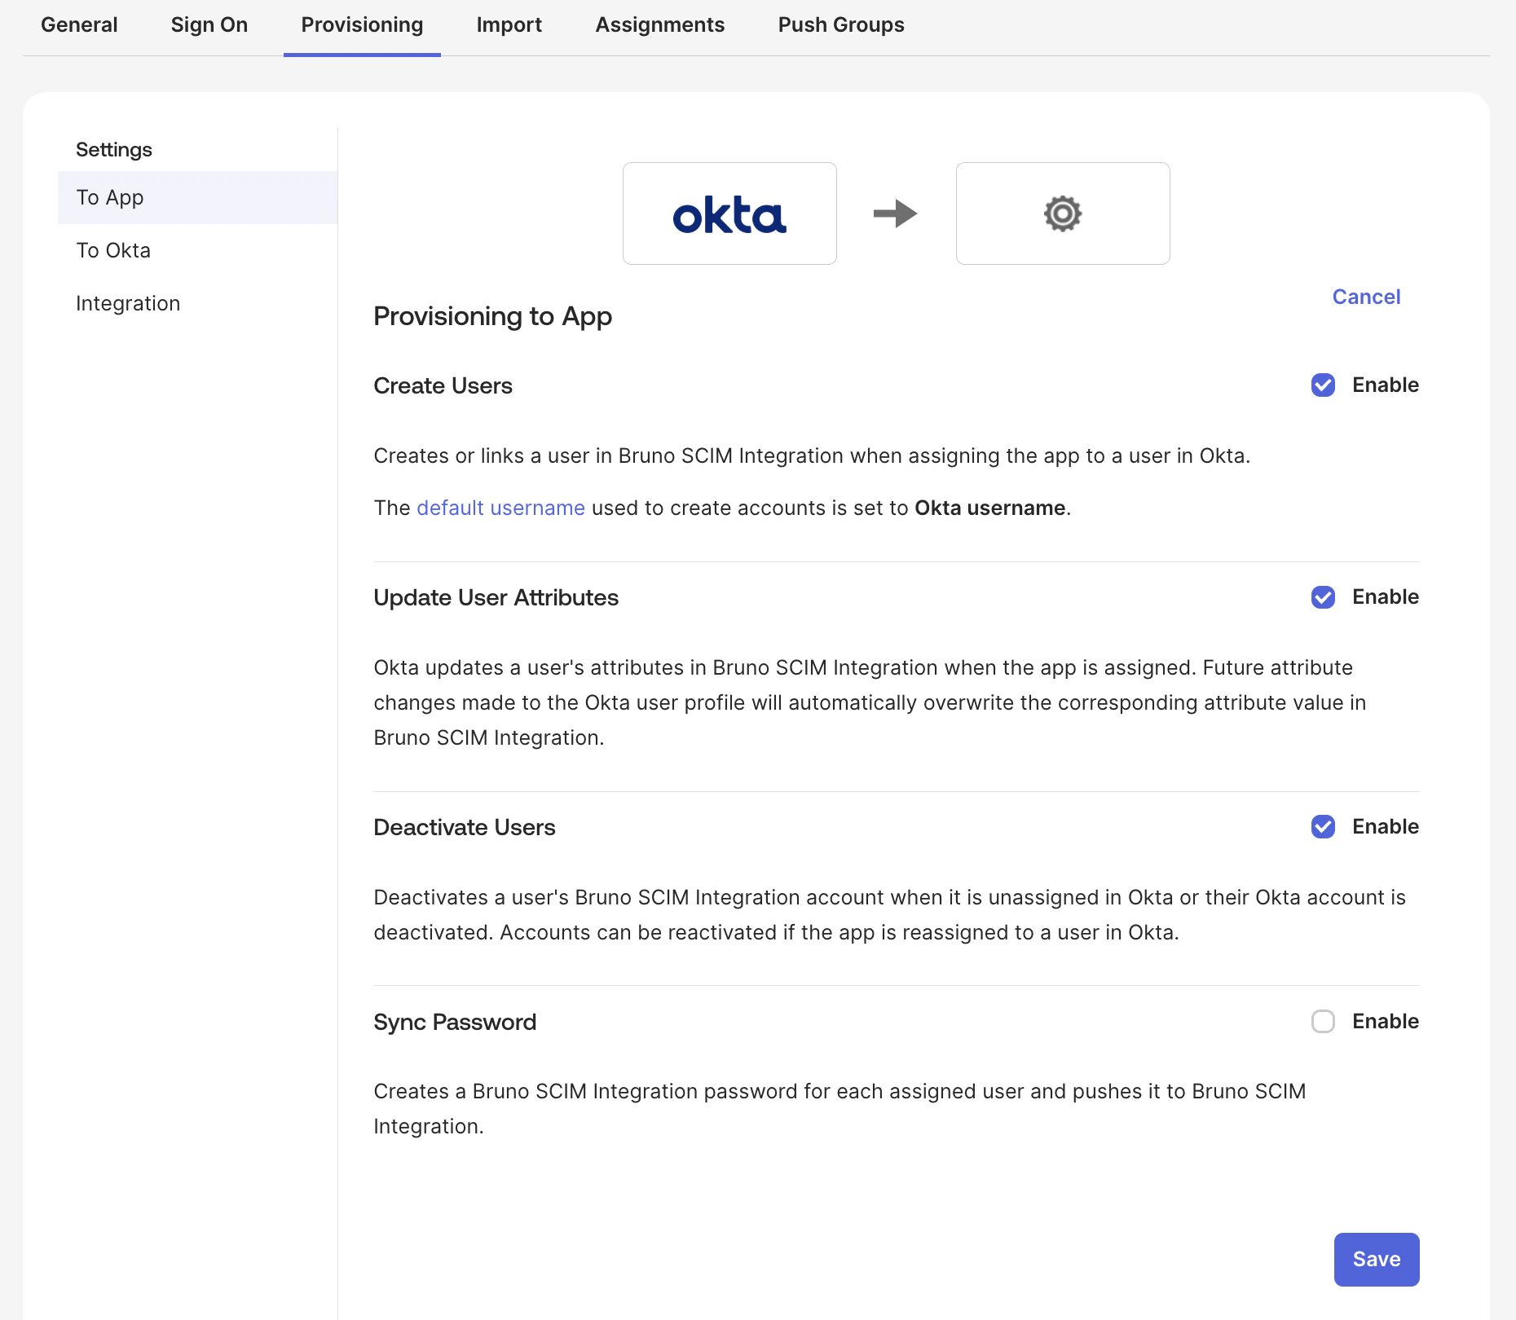Enable Sync Password checkbox
The image size is (1516, 1320).
point(1322,1022)
